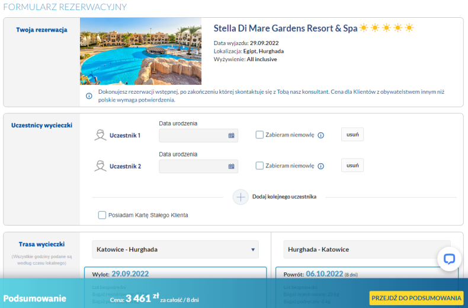Click Dodaj kolejnego uczestnika link
This screenshot has width=468, height=308.
click(284, 197)
